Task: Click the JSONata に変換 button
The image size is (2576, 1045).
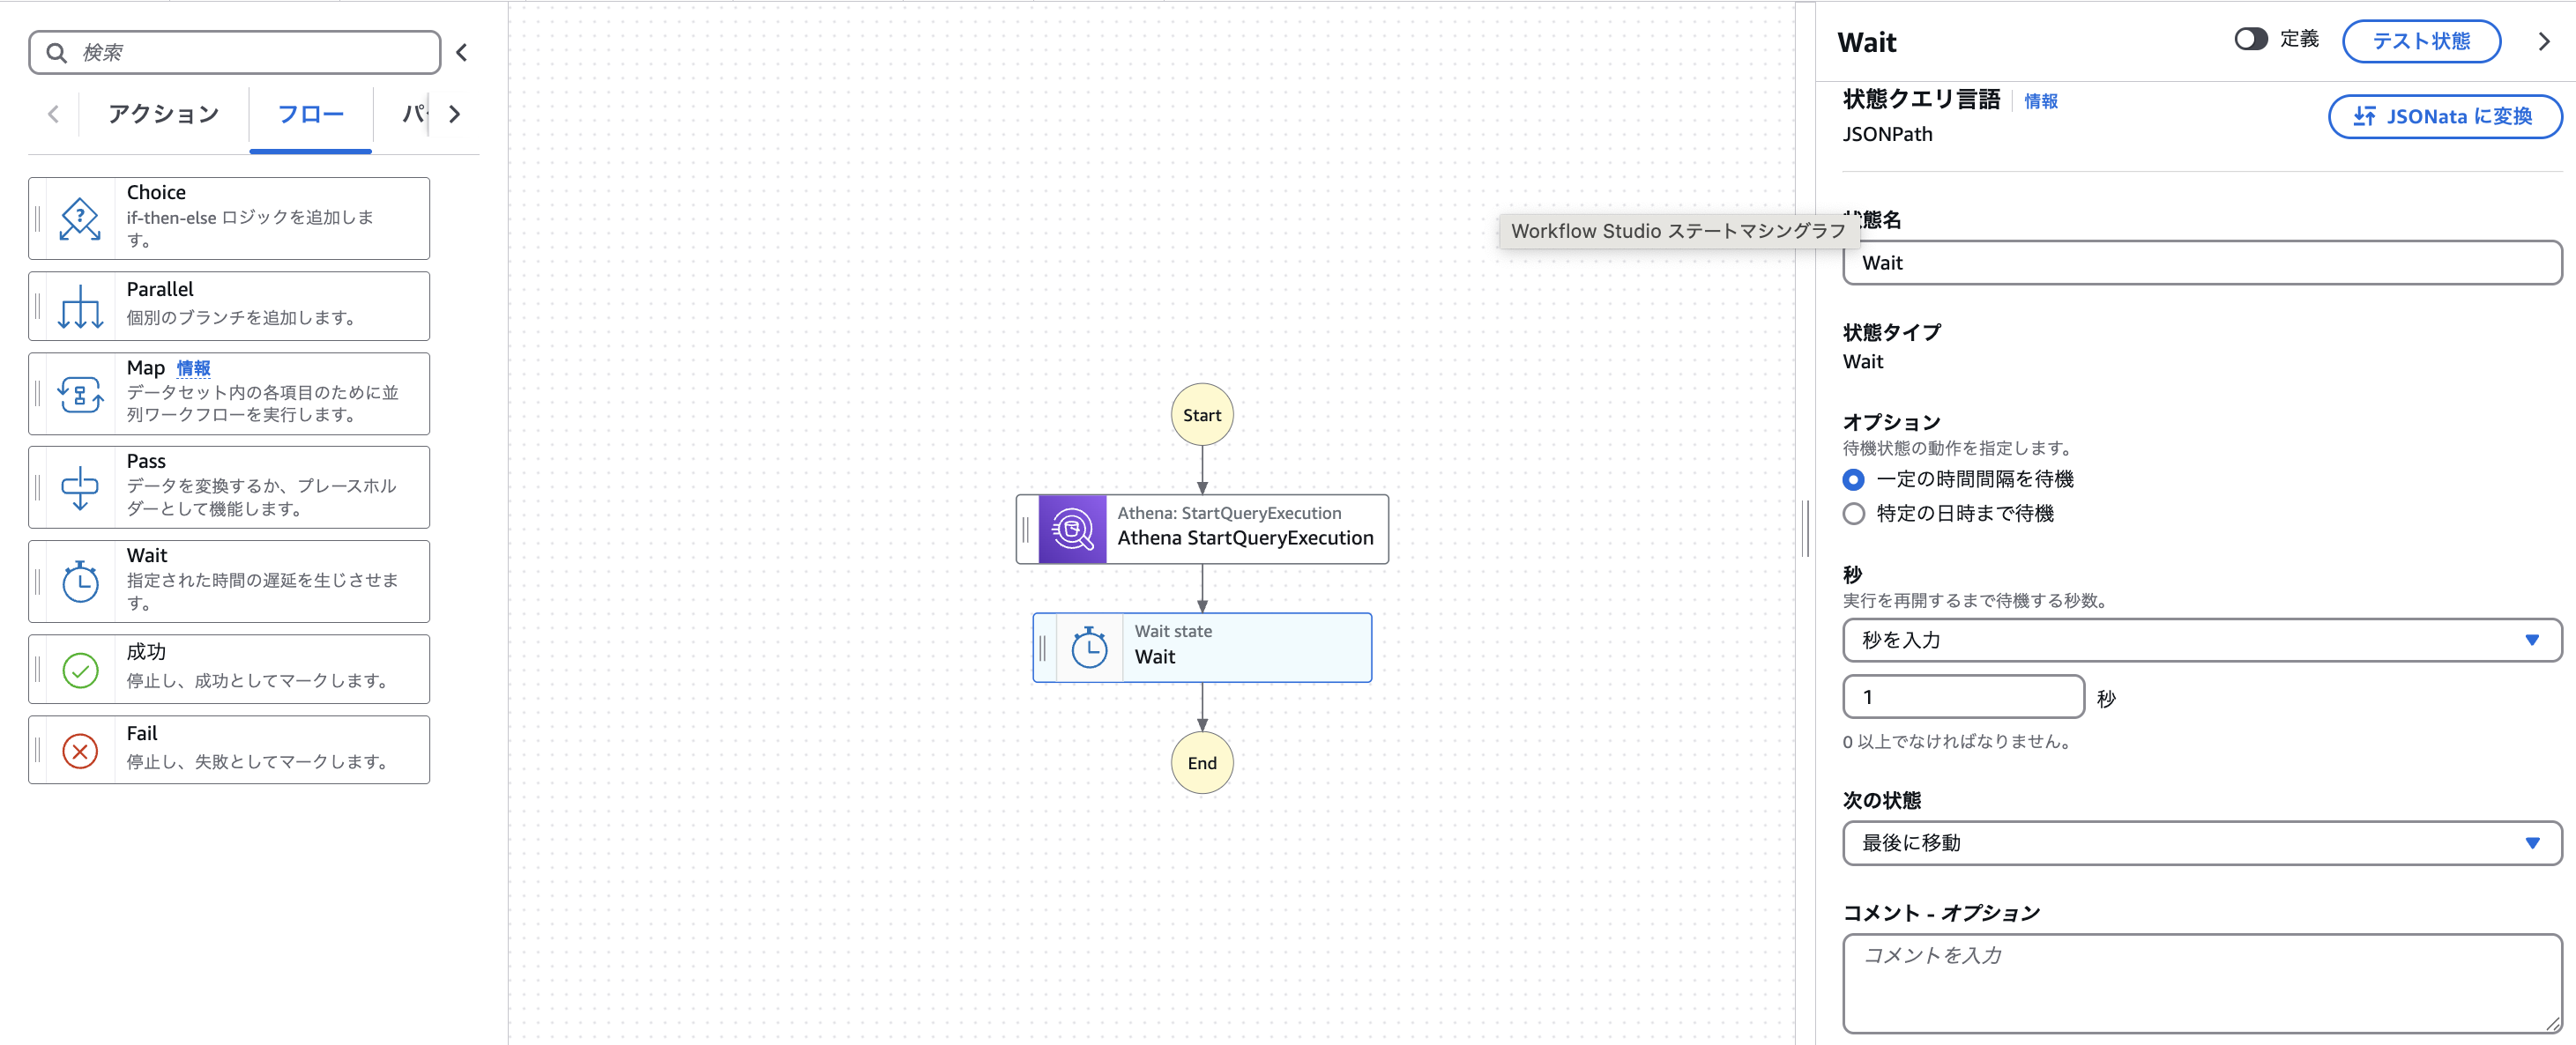Action: pos(2444,117)
